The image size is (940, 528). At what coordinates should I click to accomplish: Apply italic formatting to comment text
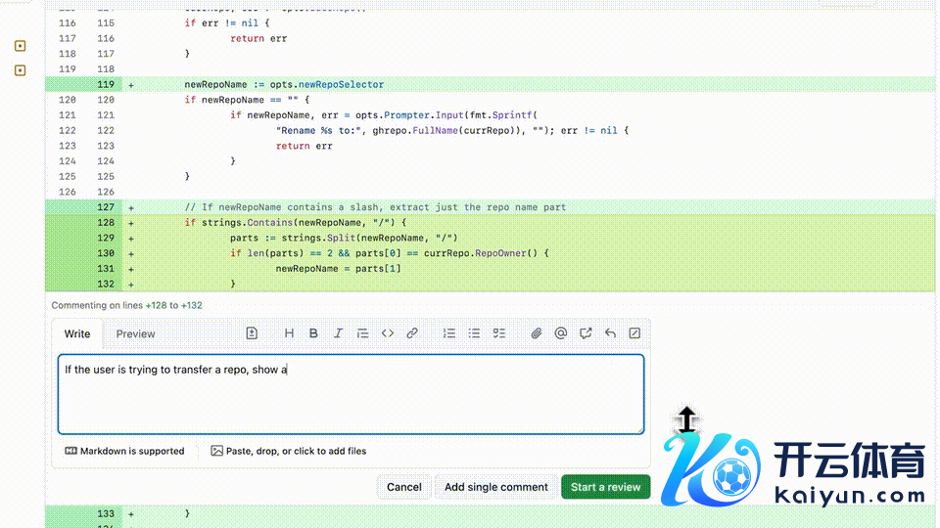coord(338,333)
